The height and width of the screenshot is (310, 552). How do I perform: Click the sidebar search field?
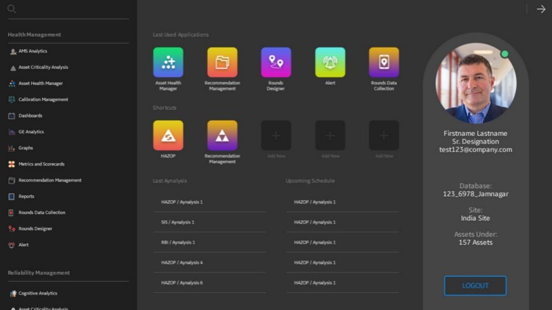[x=68, y=10]
